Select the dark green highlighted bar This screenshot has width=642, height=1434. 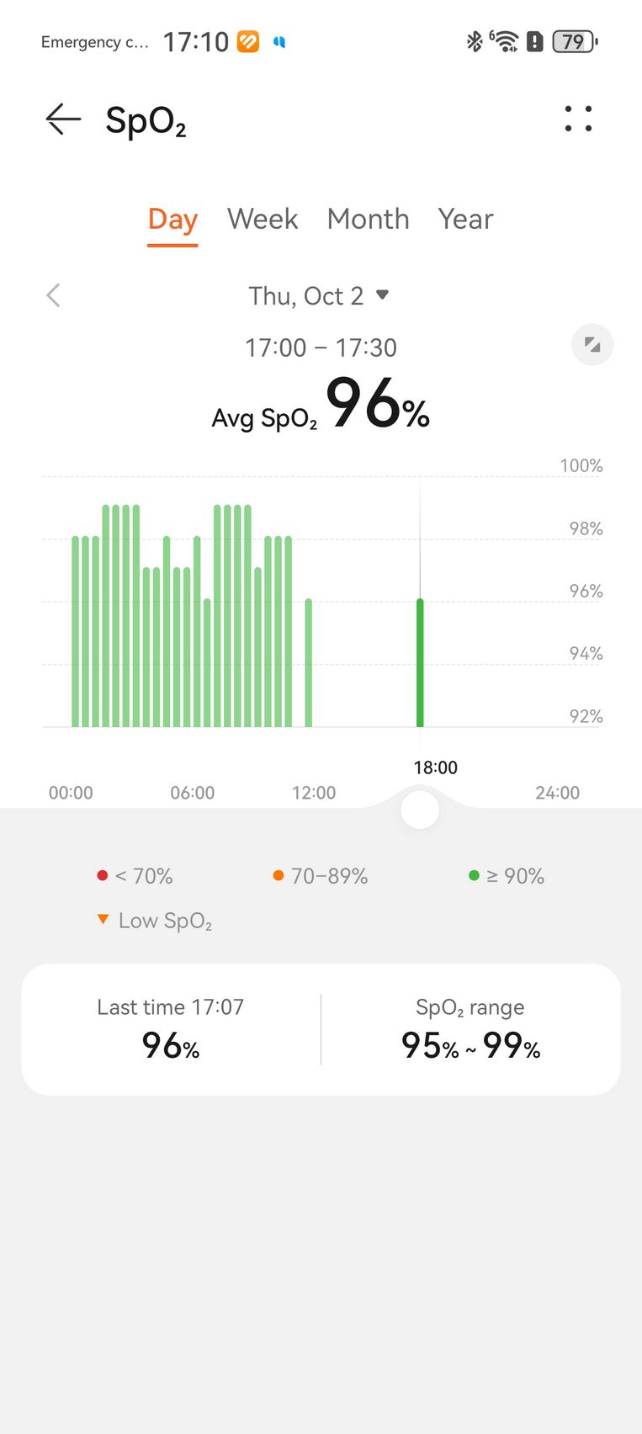(x=420, y=662)
